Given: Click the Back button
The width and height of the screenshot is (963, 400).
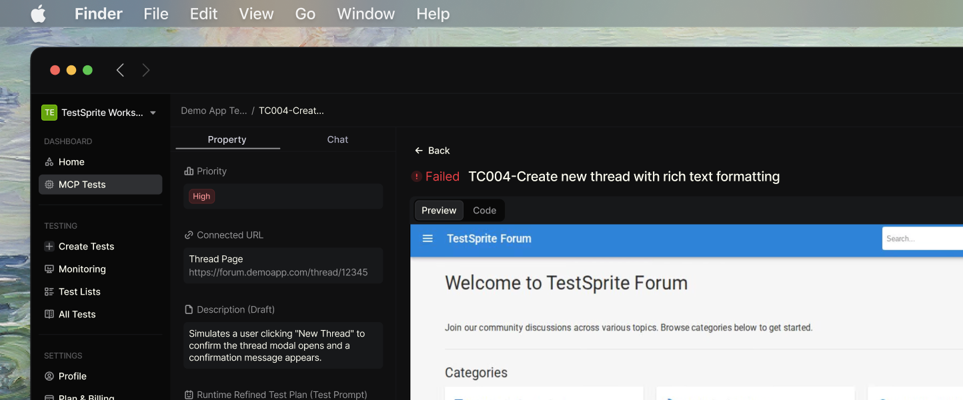Looking at the screenshot, I should click(432, 151).
